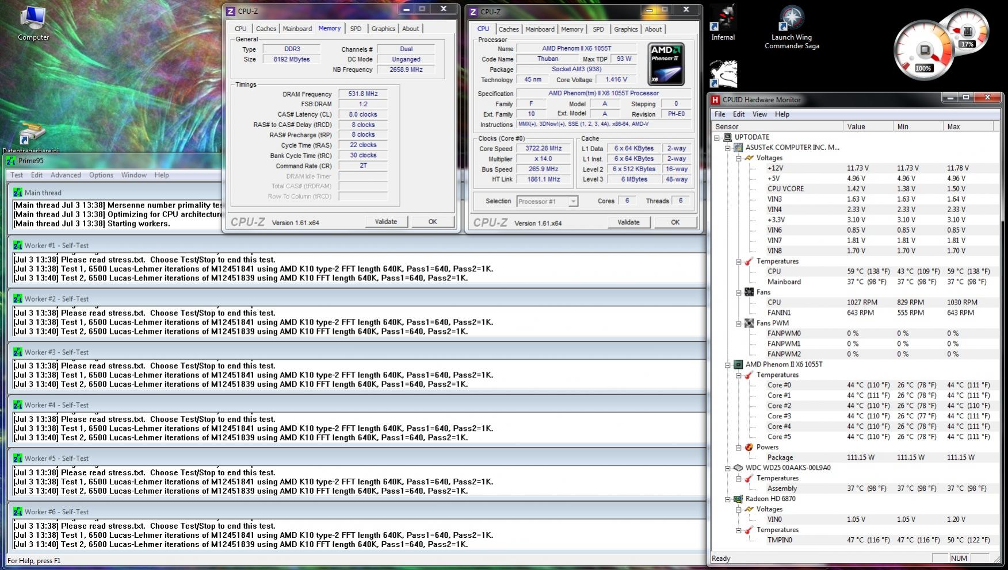This screenshot has height=570, width=1008.
Task: Select the Launch Wing Commander Saga shortcut
Action: 792,28
